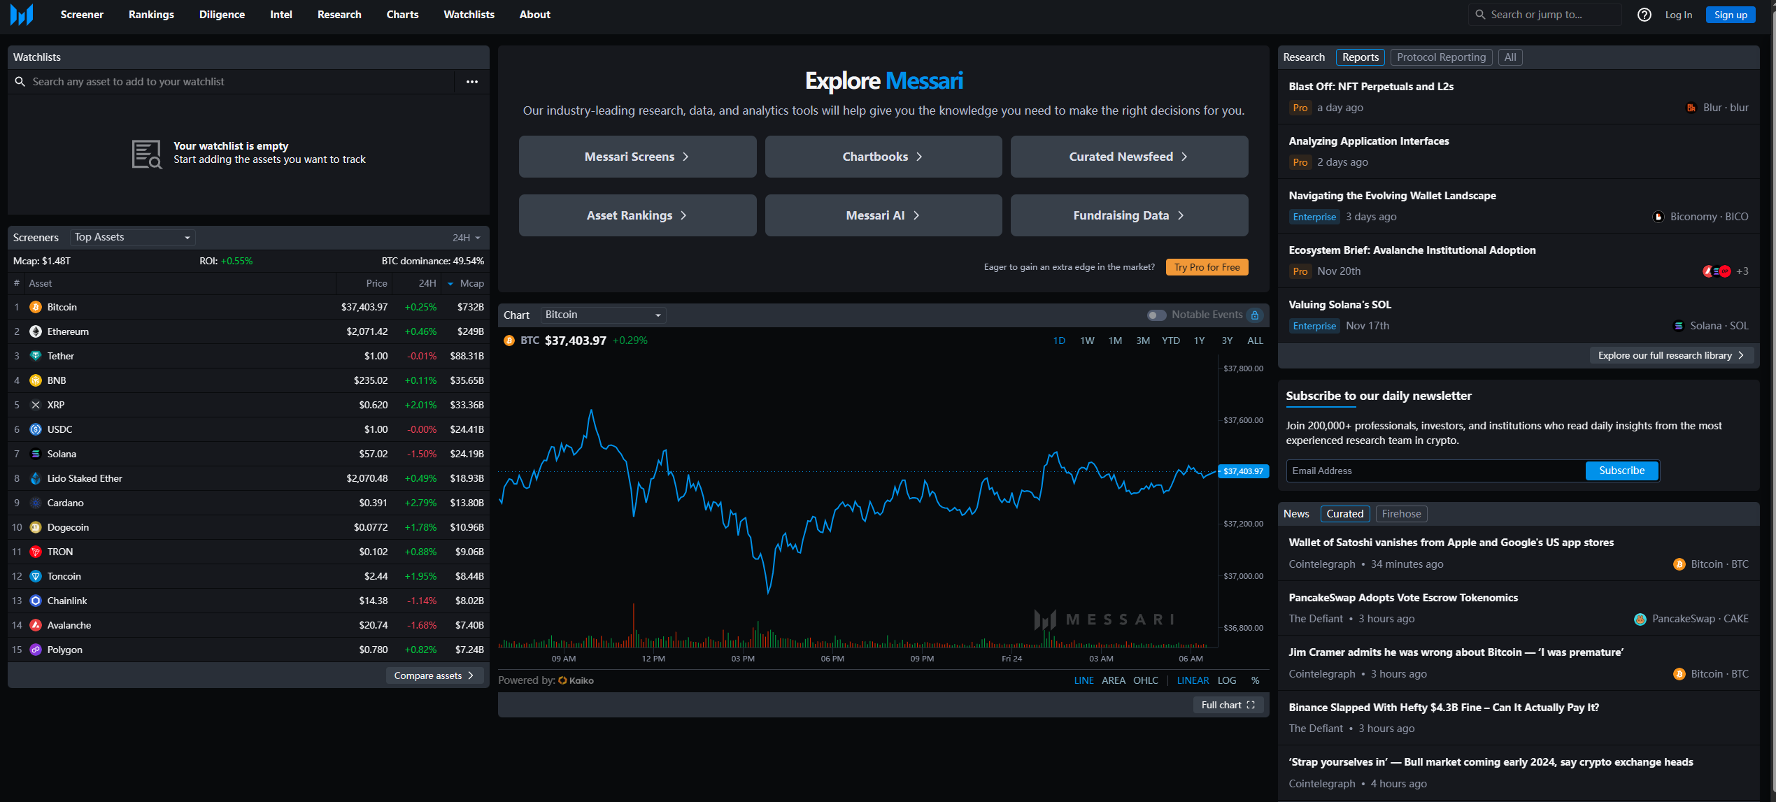Click the Cardano icon in the asset list
The height and width of the screenshot is (802, 1776).
[36, 503]
